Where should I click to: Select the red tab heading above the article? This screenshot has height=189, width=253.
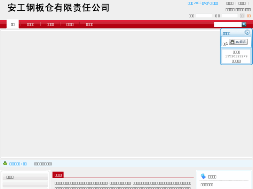58,175
